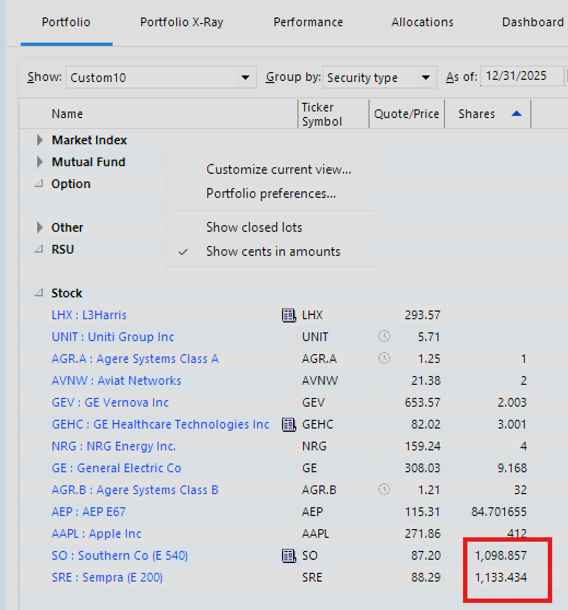This screenshot has width=568, height=610.
Task: Collapse the Stock group
Action: [38, 292]
